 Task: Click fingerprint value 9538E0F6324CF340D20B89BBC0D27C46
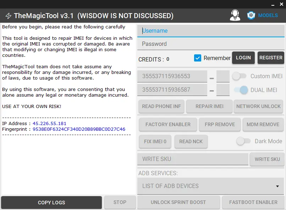79,129
